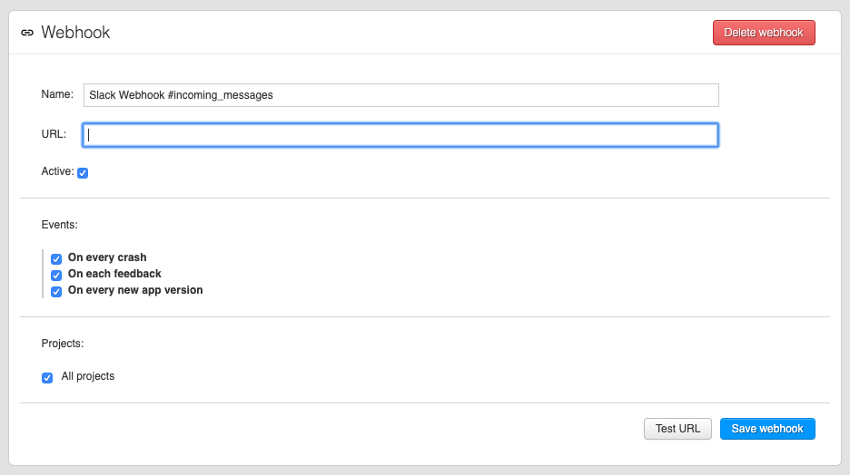
Task: Untick the On every new app version checkbox
Action: click(56, 291)
